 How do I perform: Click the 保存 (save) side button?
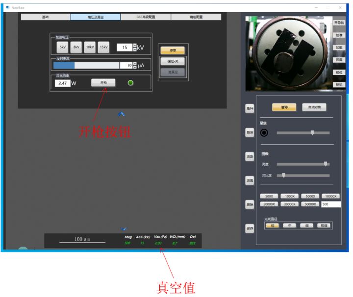pyautogui.click(x=250, y=228)
